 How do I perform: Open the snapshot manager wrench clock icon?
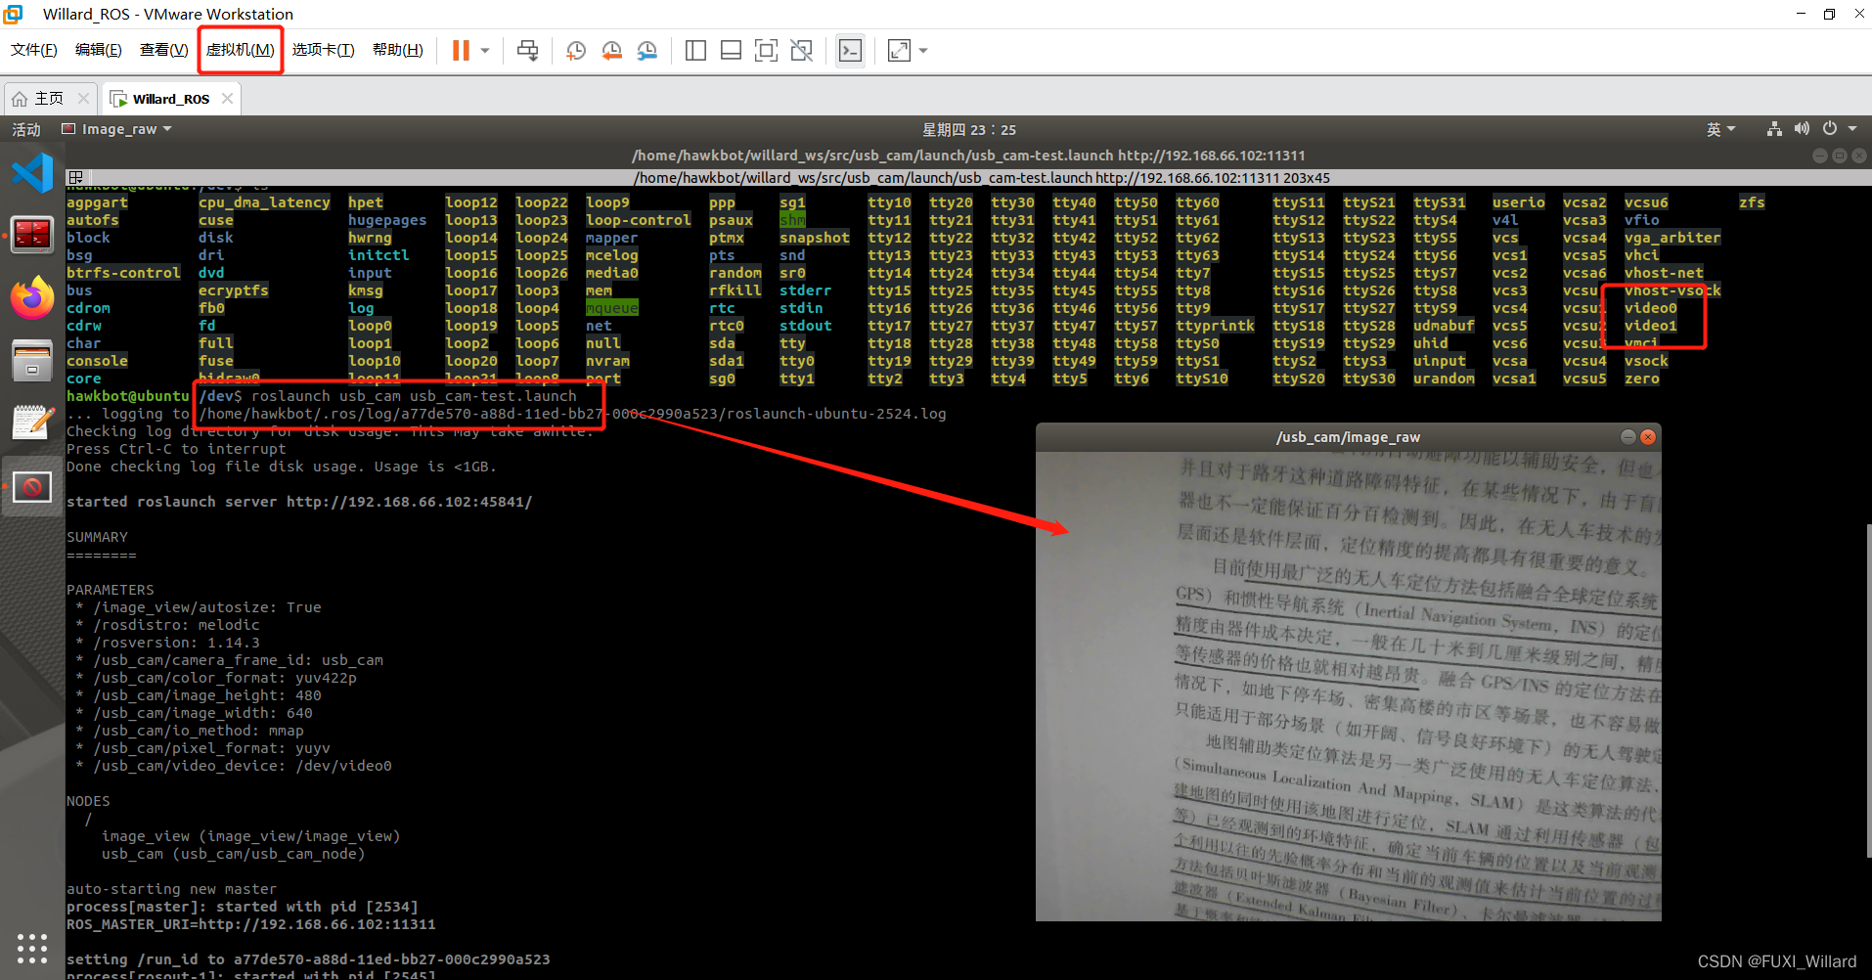click(x=646, y=50)
